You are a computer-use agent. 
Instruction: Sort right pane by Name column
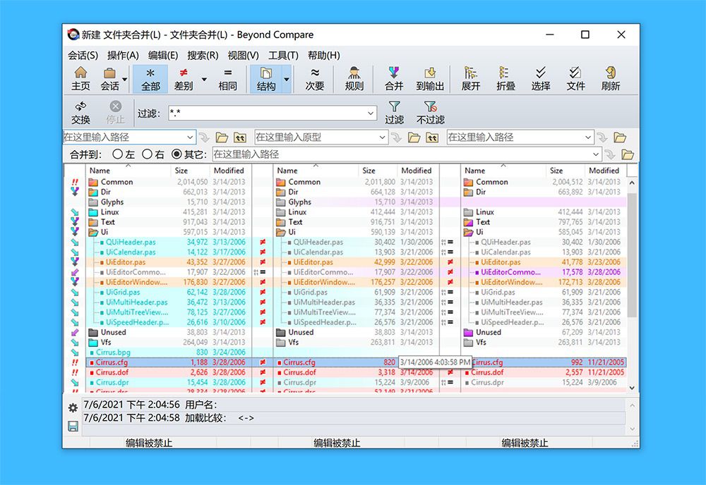(x=503, y=171)
